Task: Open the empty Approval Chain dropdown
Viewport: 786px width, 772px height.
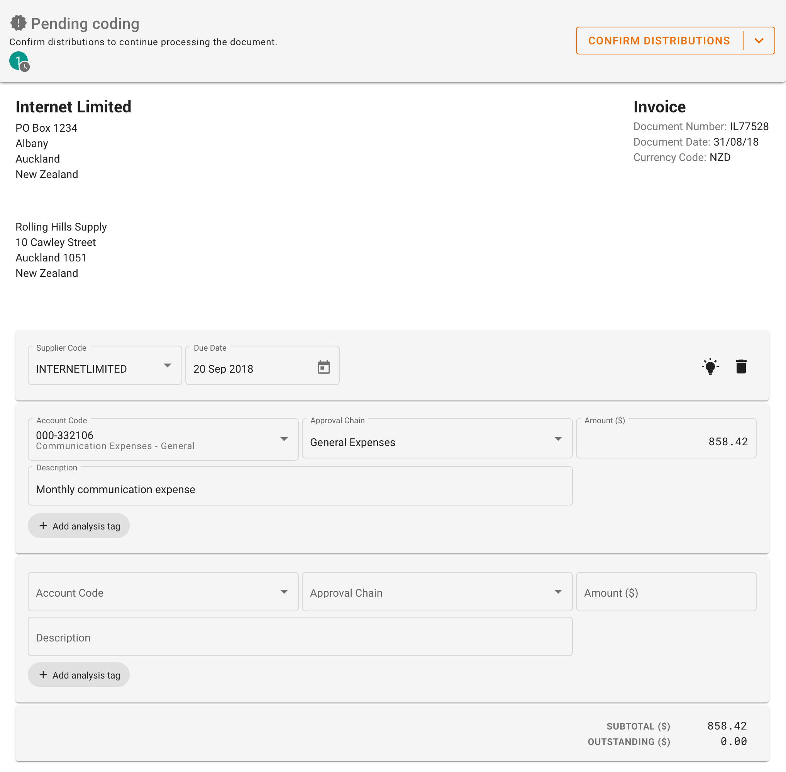Action: coord(558,592)
